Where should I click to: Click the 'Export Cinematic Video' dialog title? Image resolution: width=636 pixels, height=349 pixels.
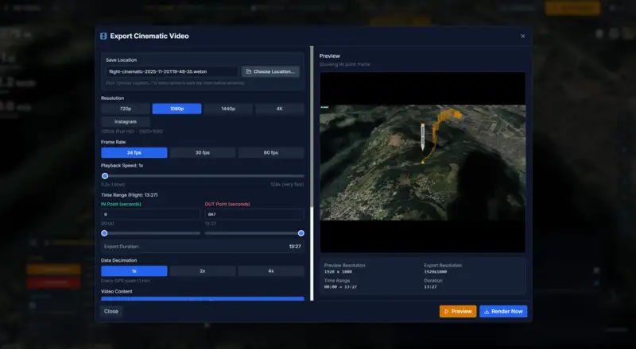tap(149, 36)
